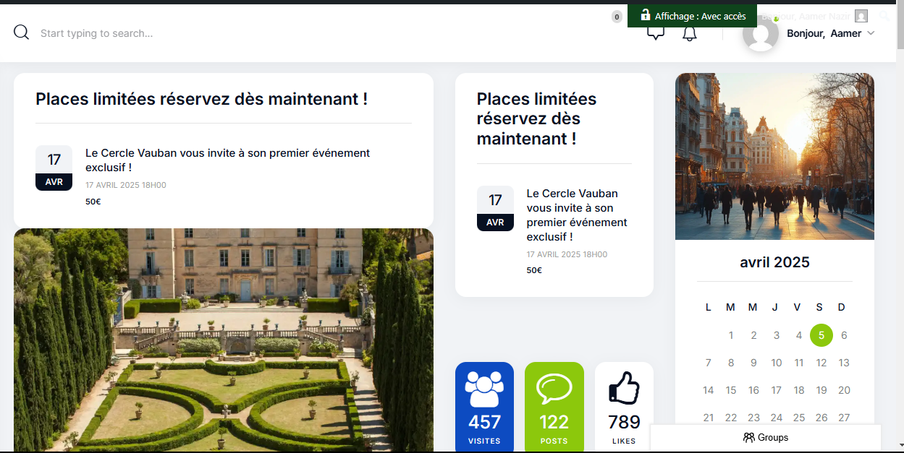Click the '17 AVR' date badge in wide card
The height and width of the screenshot is (453, 904).
click(54, 168)
